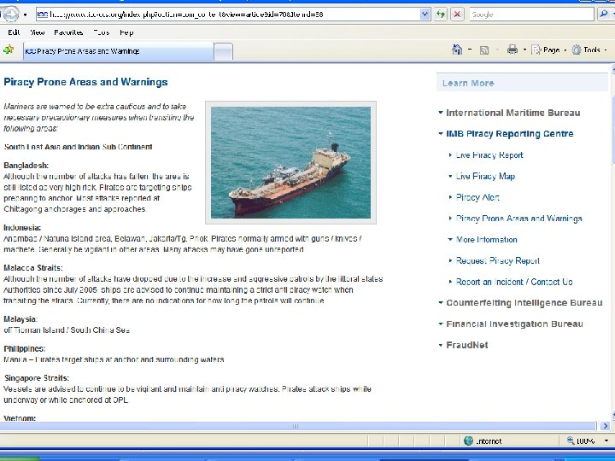Screen dimensions: 615x461
Task: Open a new blank tab
Action: pos(224,52)
